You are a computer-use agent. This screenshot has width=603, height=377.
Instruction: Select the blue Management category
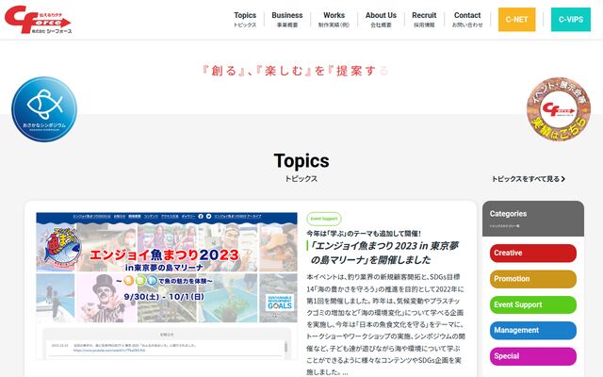tap(533, 331)
